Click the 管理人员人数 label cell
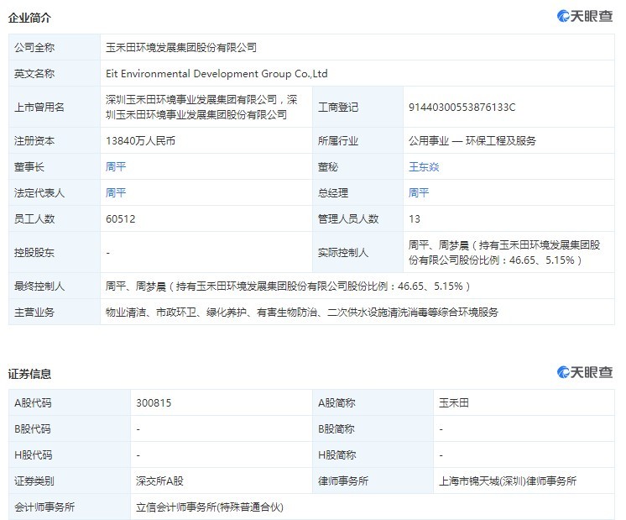This screenshot has height=520, width=626. click(357, 218)
